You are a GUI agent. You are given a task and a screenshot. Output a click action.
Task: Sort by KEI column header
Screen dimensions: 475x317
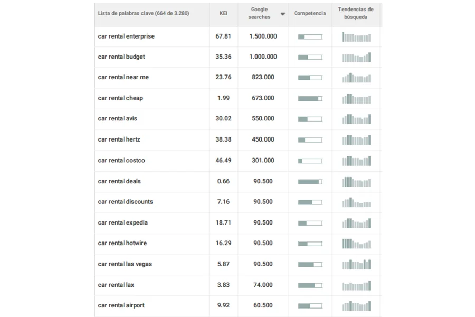[x=223, y=13]
